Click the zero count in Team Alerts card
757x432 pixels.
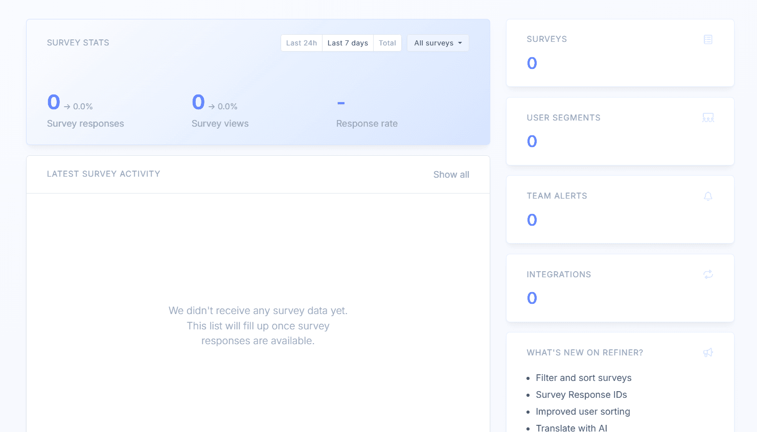tap(532, 220)
